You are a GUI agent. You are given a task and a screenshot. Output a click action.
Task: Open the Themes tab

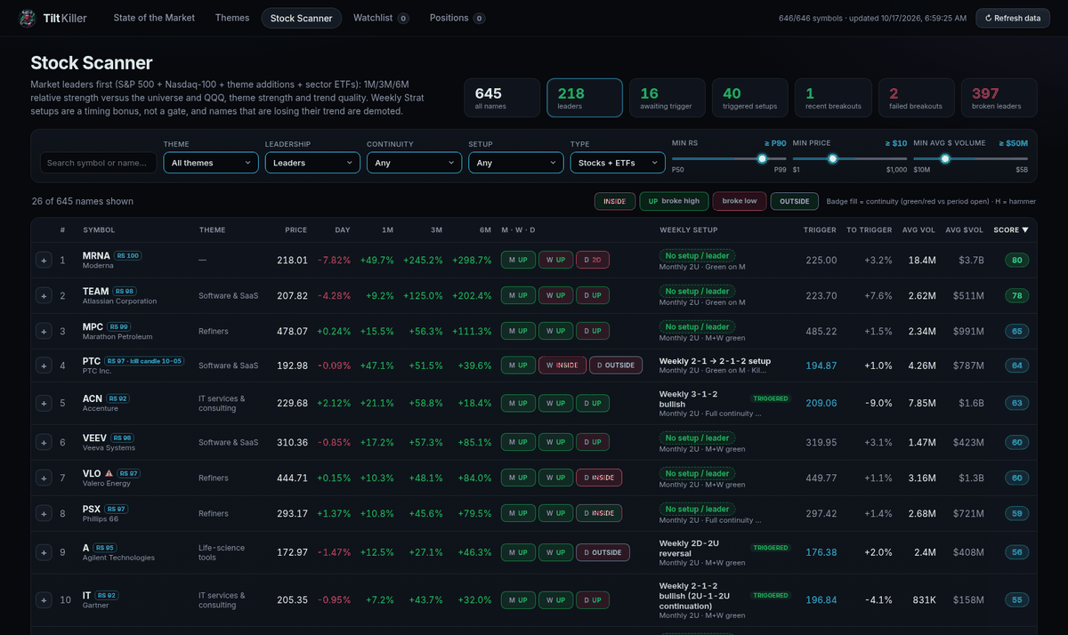pyautogui.click(x=232, y=18)
